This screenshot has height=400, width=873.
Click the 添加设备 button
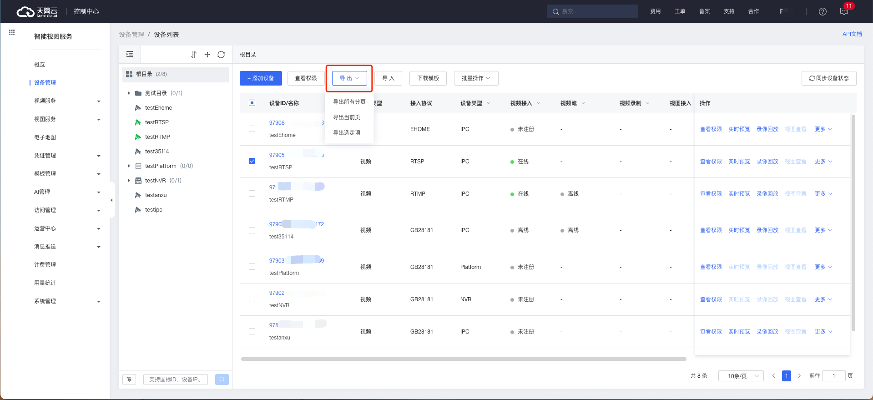tap(261, 78)
